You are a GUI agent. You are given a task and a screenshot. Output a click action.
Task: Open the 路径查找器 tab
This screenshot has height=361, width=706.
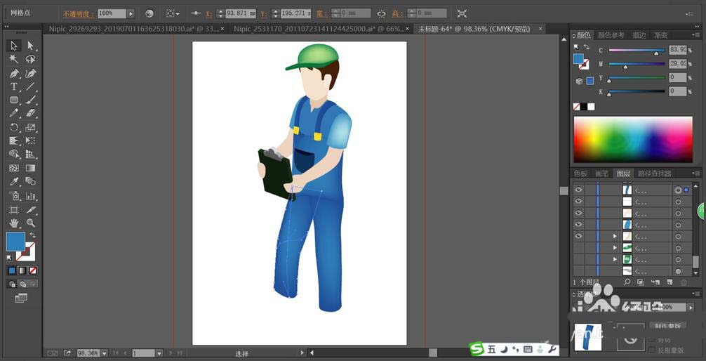pyautogui.click(x=655, y=173)
